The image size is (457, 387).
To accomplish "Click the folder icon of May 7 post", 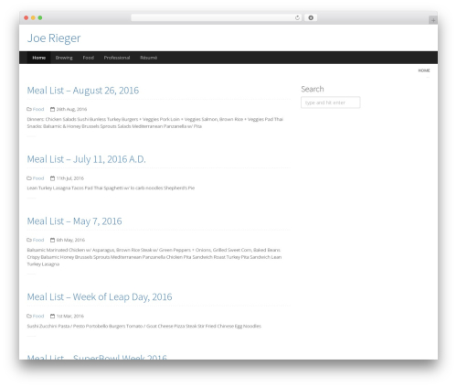I will click(x=29, y=240).
